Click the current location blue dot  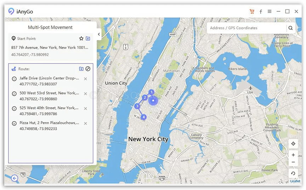pos(153,101)
